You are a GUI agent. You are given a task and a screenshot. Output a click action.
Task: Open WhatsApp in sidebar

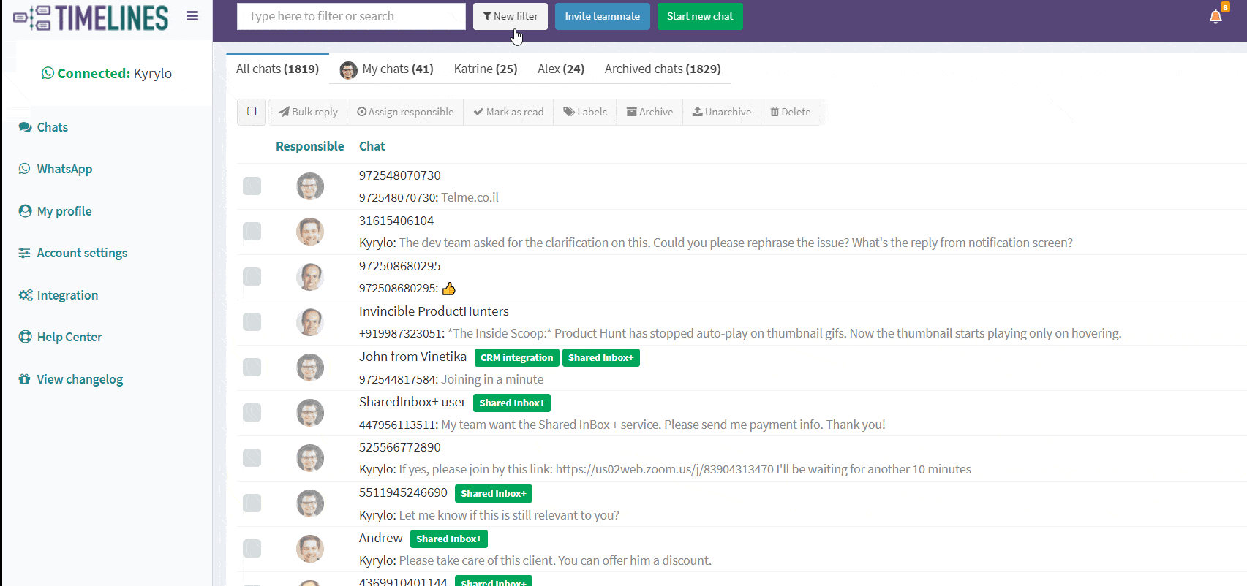(x=64, y=169)
